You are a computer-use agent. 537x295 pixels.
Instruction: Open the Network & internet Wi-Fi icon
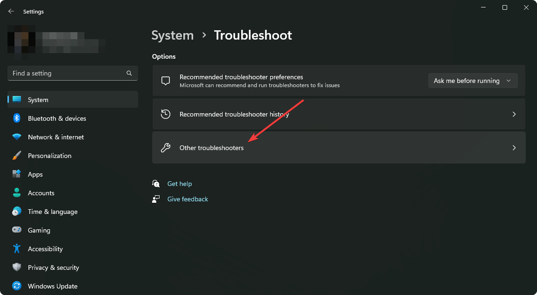click(17, 137)
